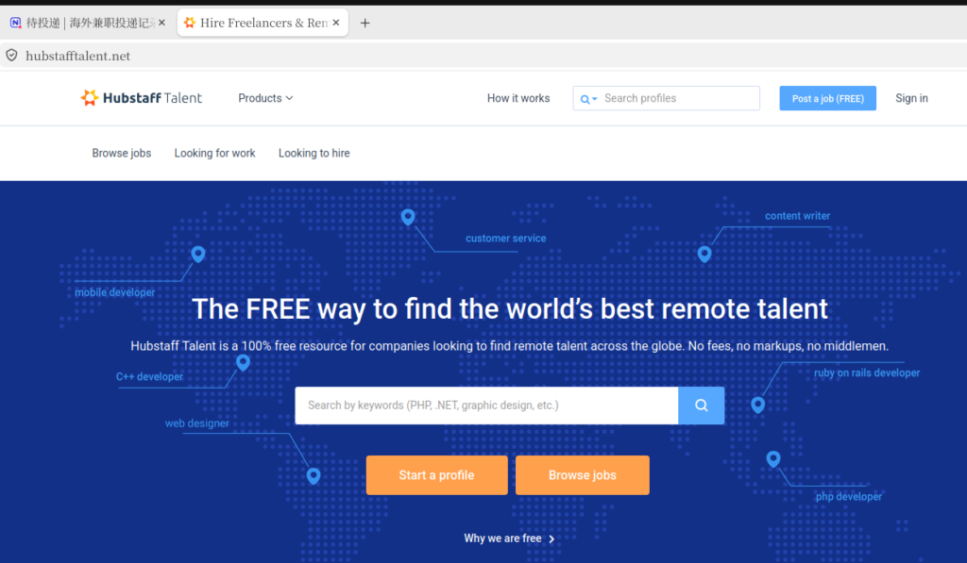Image resolution: width=967 pixels, height=563 pixels.
Task: Open a new browser tab
Action: coord(365,23)
